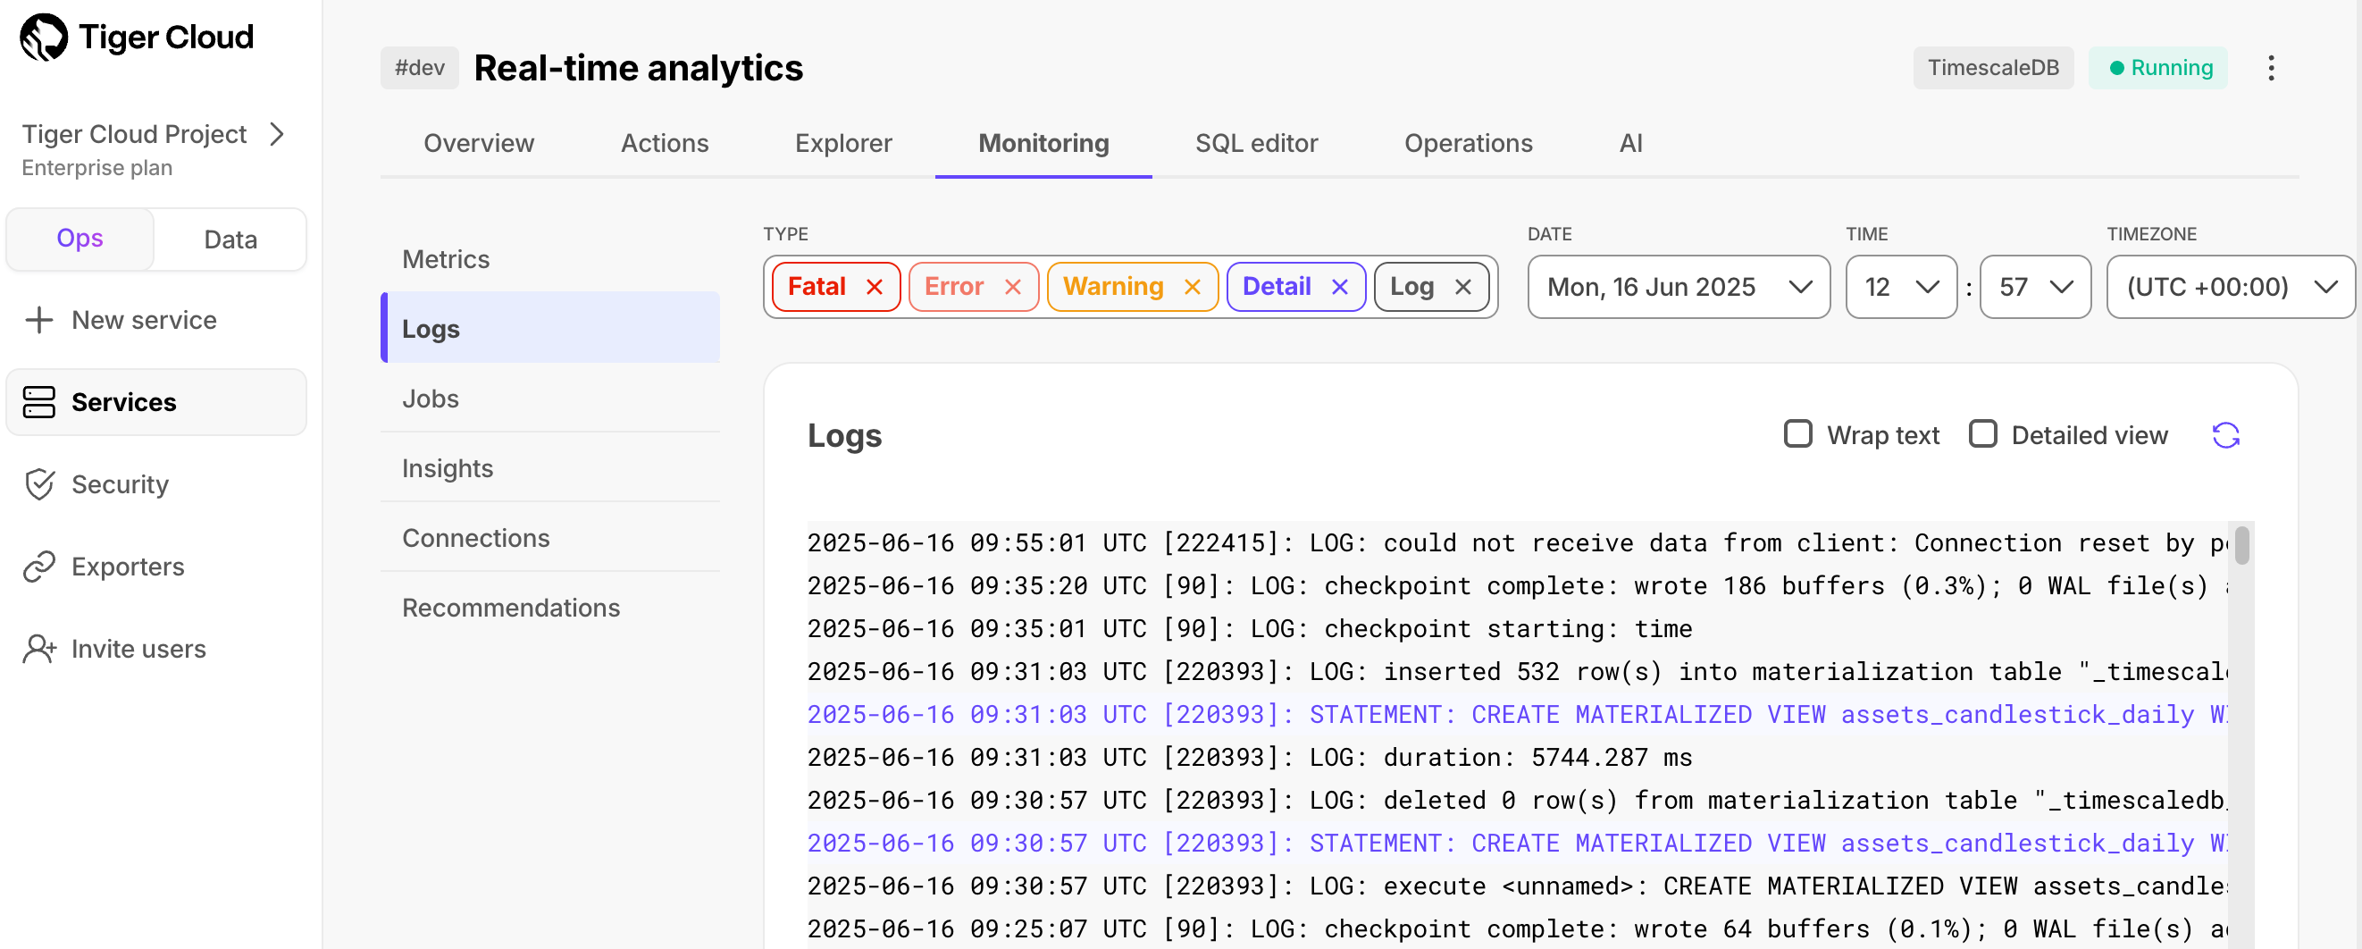Click the Warning filter label
Image resolution: width=2362 pixels, height=949 pixels.
[x=1113, y=287]
